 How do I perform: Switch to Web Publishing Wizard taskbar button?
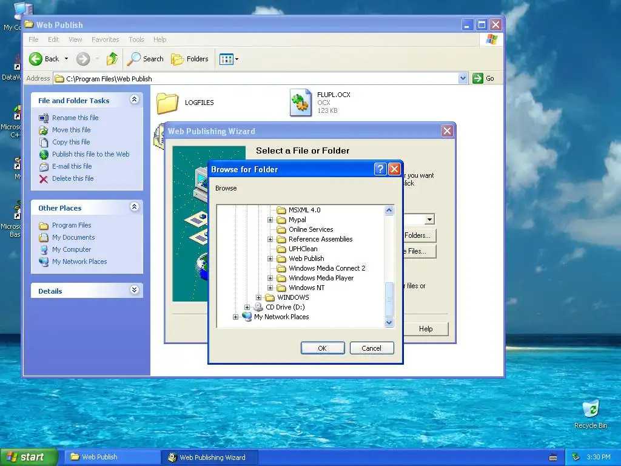click(210, 458)
